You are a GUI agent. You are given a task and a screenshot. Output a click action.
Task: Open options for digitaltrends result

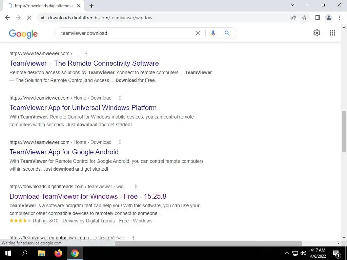136,187
